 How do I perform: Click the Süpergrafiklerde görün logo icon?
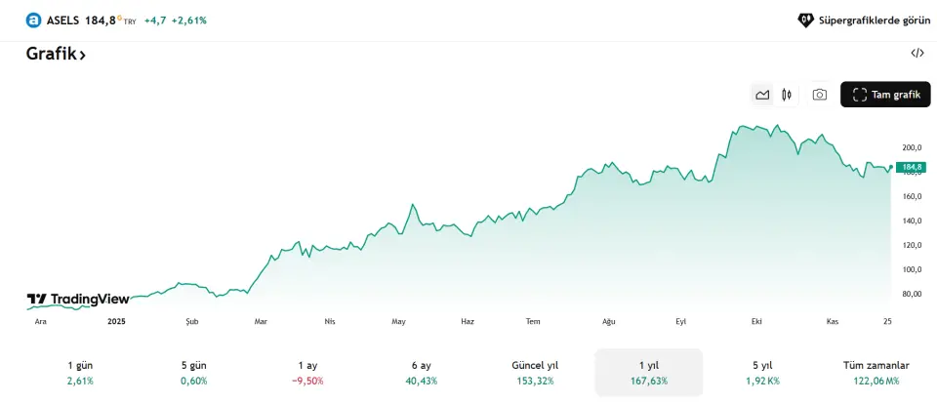click(x=805, y=20)
